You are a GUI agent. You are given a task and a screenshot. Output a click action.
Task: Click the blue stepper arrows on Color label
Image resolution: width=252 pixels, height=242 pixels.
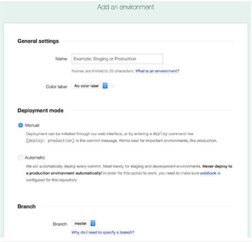pyautogui.click(x=105, y=86)
